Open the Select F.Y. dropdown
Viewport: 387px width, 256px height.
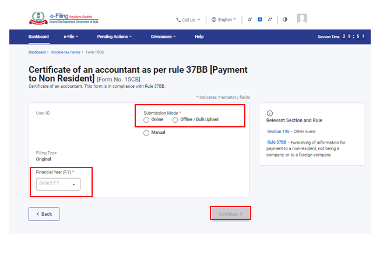(x=58, y=184)
